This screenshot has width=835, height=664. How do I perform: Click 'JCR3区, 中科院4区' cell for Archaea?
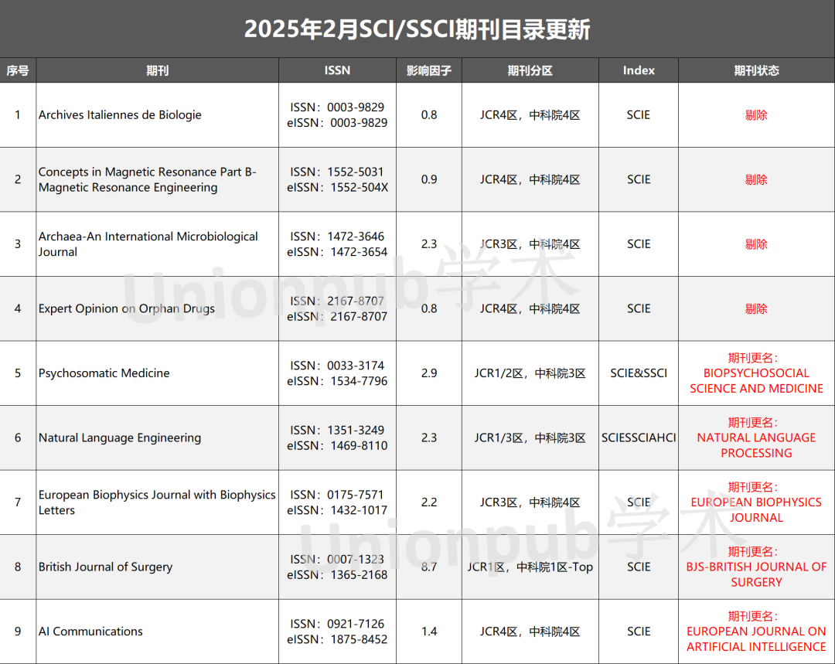[530, 243]
